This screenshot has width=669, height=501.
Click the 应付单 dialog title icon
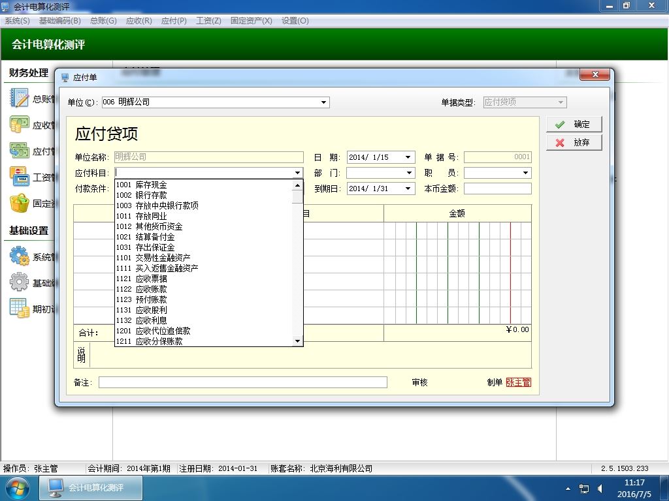(x=65, y=78)
